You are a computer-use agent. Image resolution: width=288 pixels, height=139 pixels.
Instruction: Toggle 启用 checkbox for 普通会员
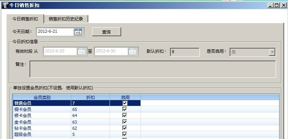[x=125, y=103]
